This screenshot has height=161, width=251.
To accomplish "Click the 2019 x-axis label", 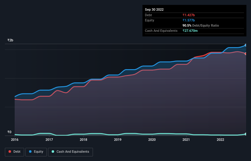I will click(118, 140).
